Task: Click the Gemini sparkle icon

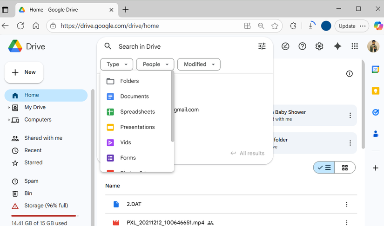Action: (x=337, y=46)
